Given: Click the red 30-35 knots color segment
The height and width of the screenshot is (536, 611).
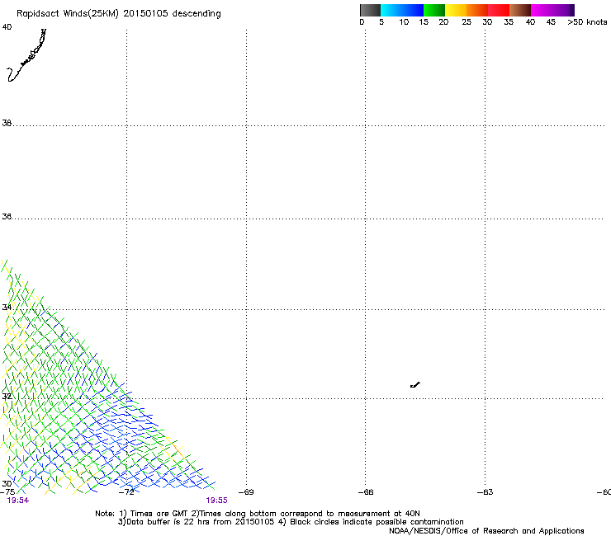Looking at the screenshot, I should pos(499,10).
